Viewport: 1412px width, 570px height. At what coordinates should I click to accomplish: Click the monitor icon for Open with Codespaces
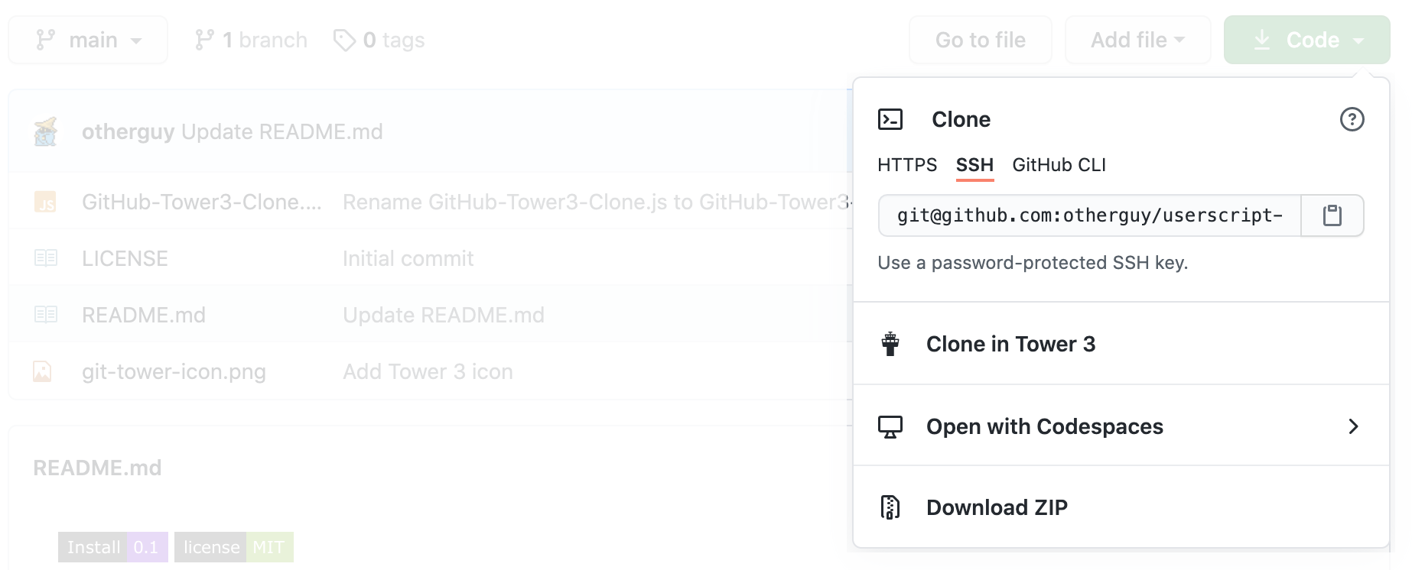click(x=890, y=426)
